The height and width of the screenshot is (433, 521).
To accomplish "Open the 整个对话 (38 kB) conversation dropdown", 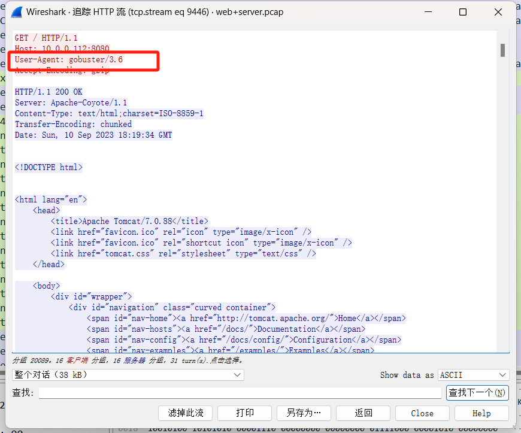I will pos(128,375).
